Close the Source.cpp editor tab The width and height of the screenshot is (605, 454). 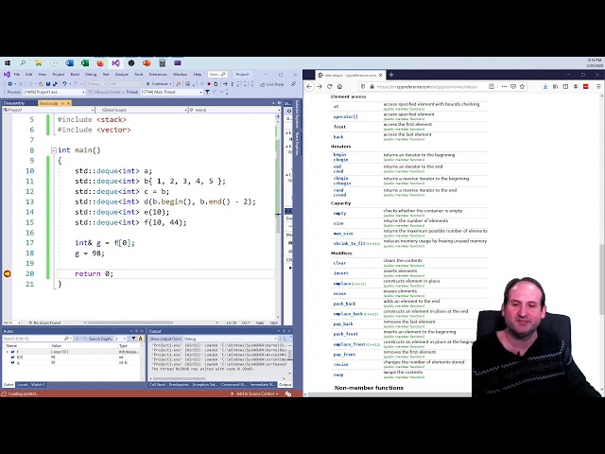coord(68,103)
